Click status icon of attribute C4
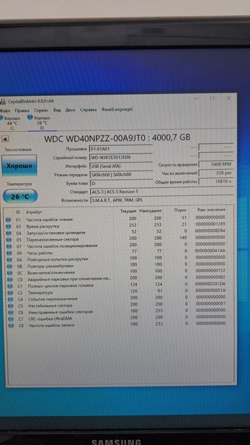 pos(10,299)
